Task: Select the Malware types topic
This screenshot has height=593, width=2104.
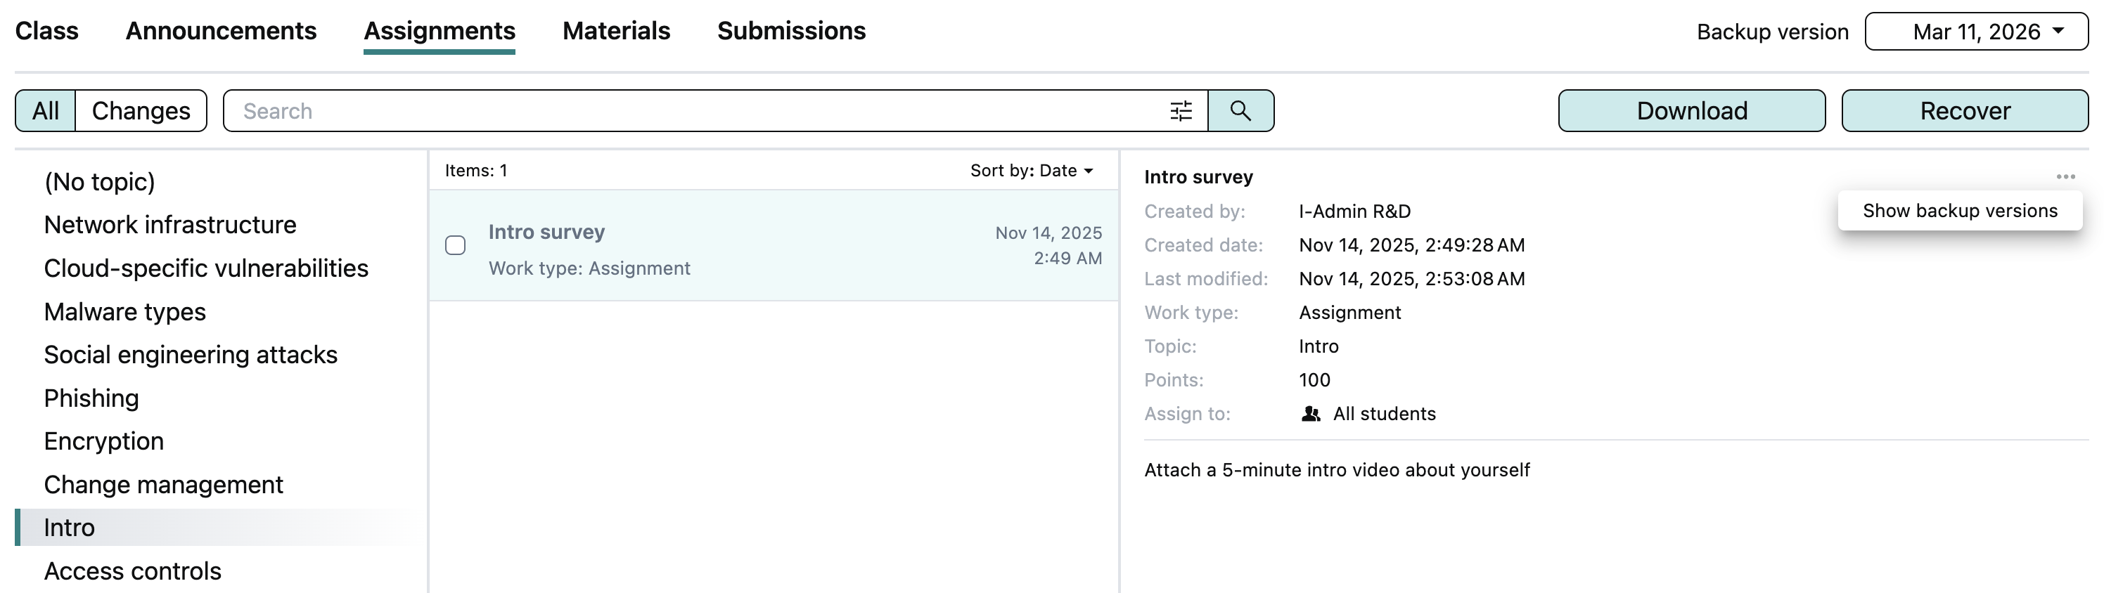Action: point(125,311)
